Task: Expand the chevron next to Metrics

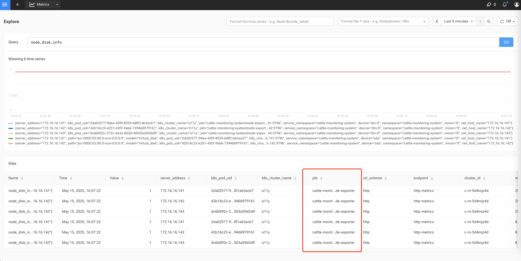Action: 57,4
